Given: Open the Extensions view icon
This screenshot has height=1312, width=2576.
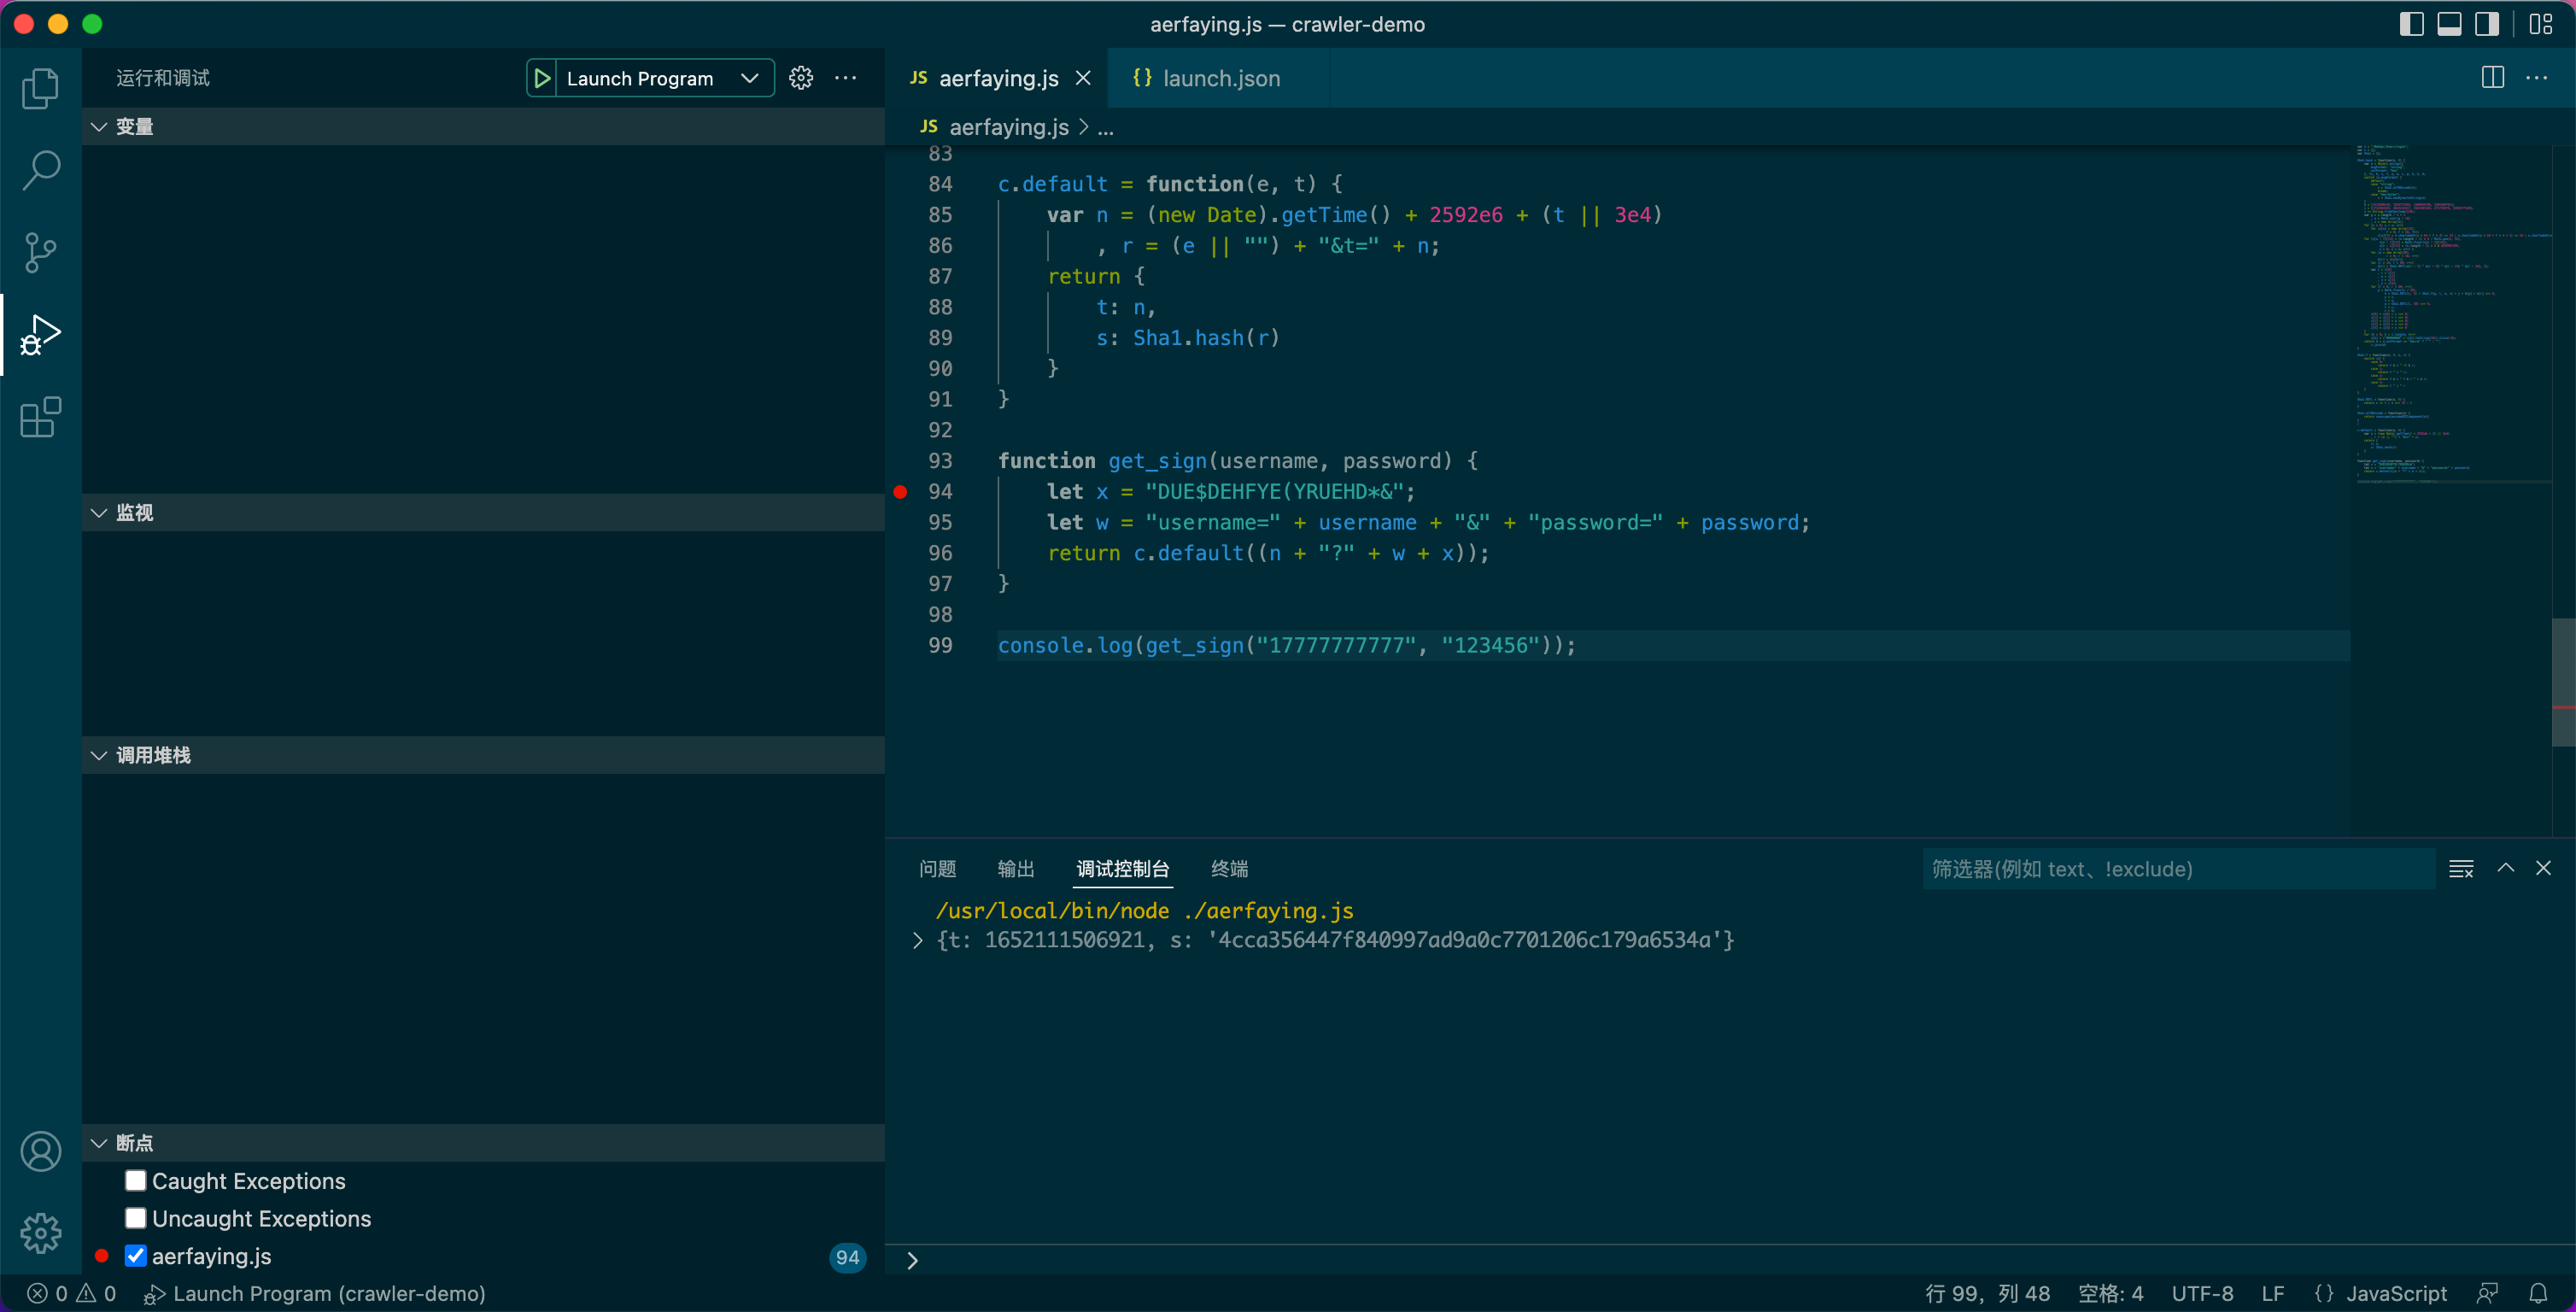Looking at the screenshot, I should (40, 417).
